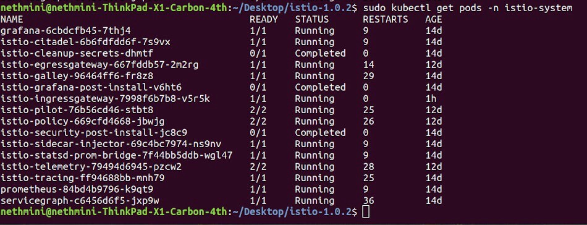The width and height of the screenshot is (587, 225).
Task: Click the grafana-6cbdcfb45-7thj4 pod name
Action: 65,30
